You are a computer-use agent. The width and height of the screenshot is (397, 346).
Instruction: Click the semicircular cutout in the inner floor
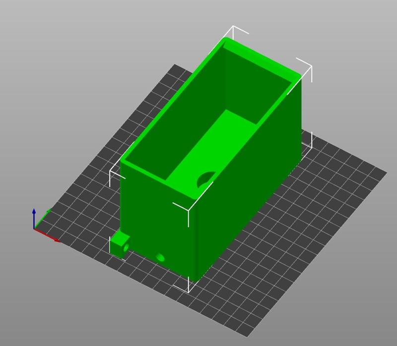click(205, 179)
